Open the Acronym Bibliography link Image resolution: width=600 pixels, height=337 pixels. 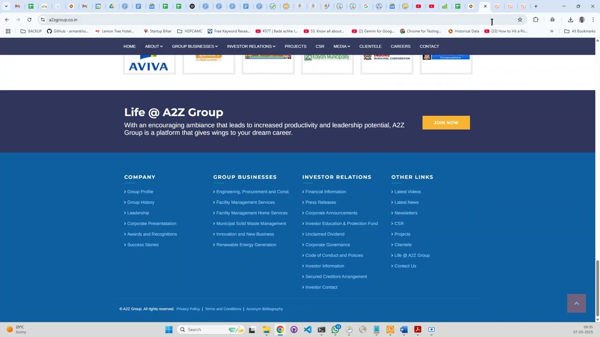click(x=264, y=309)
